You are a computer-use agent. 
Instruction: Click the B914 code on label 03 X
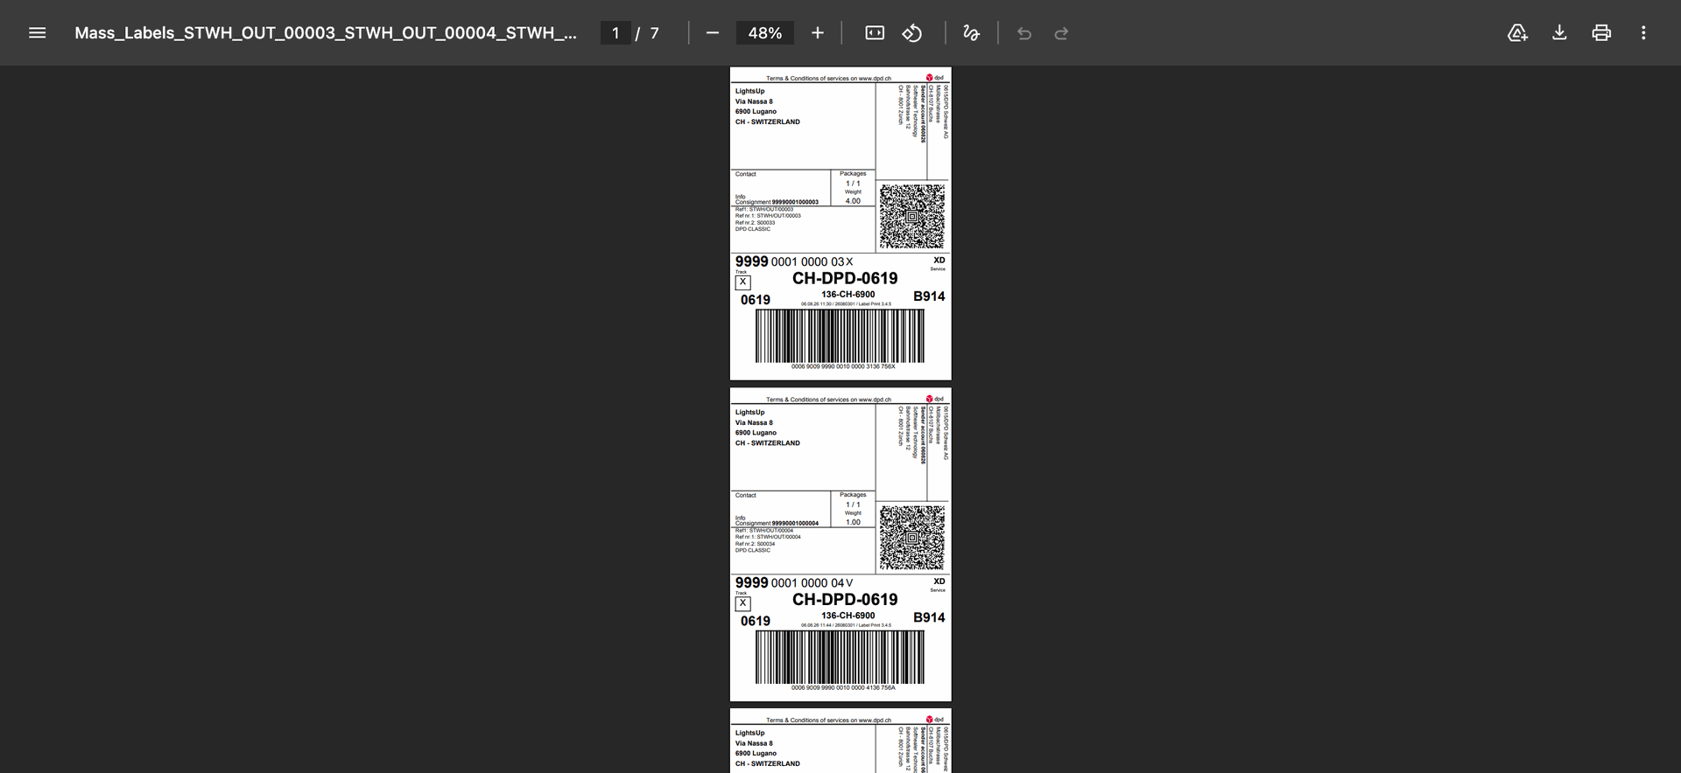coord(929,296)
